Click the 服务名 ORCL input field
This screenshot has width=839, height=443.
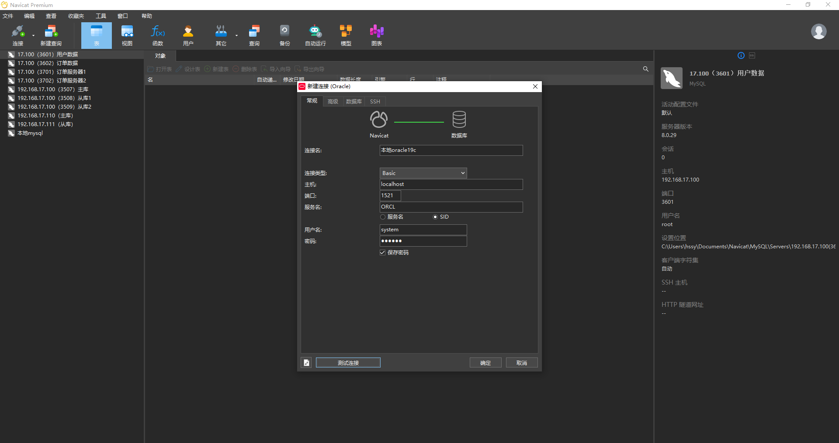451,207
